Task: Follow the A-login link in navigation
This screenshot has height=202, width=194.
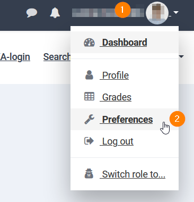Action: coord(15,57)
